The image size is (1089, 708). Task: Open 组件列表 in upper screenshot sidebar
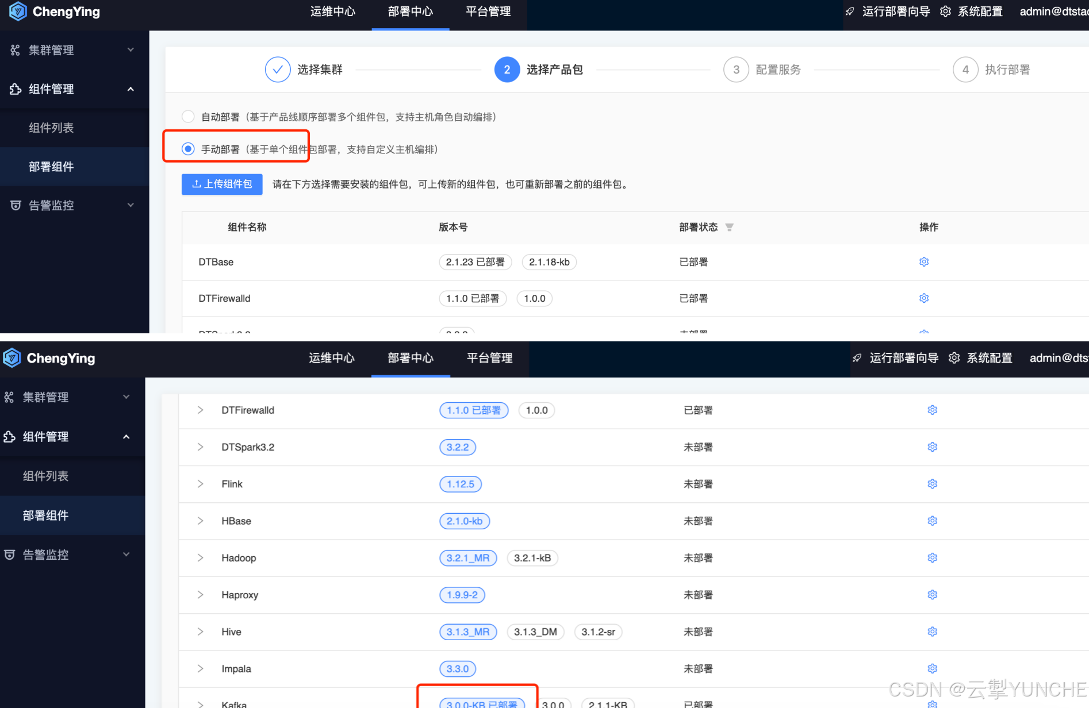tap(75, 128)
